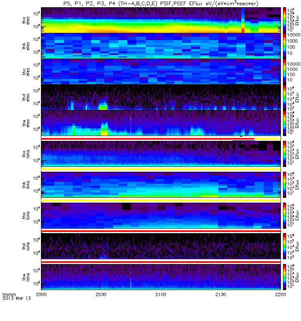Click the color bar beside thb ions panel
The width and height of the screenshot is (301, 321).
pyautogui.click(x=285, y=185)
